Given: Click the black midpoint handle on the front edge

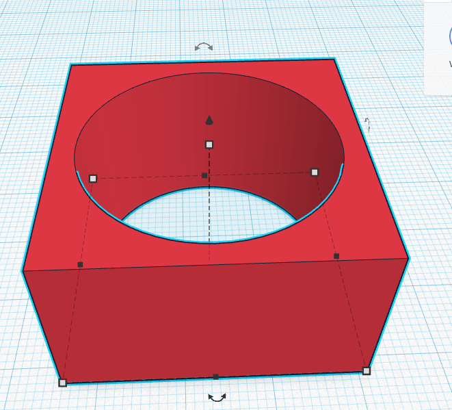Looking at the screenshot, I should [x=215, y=376].
